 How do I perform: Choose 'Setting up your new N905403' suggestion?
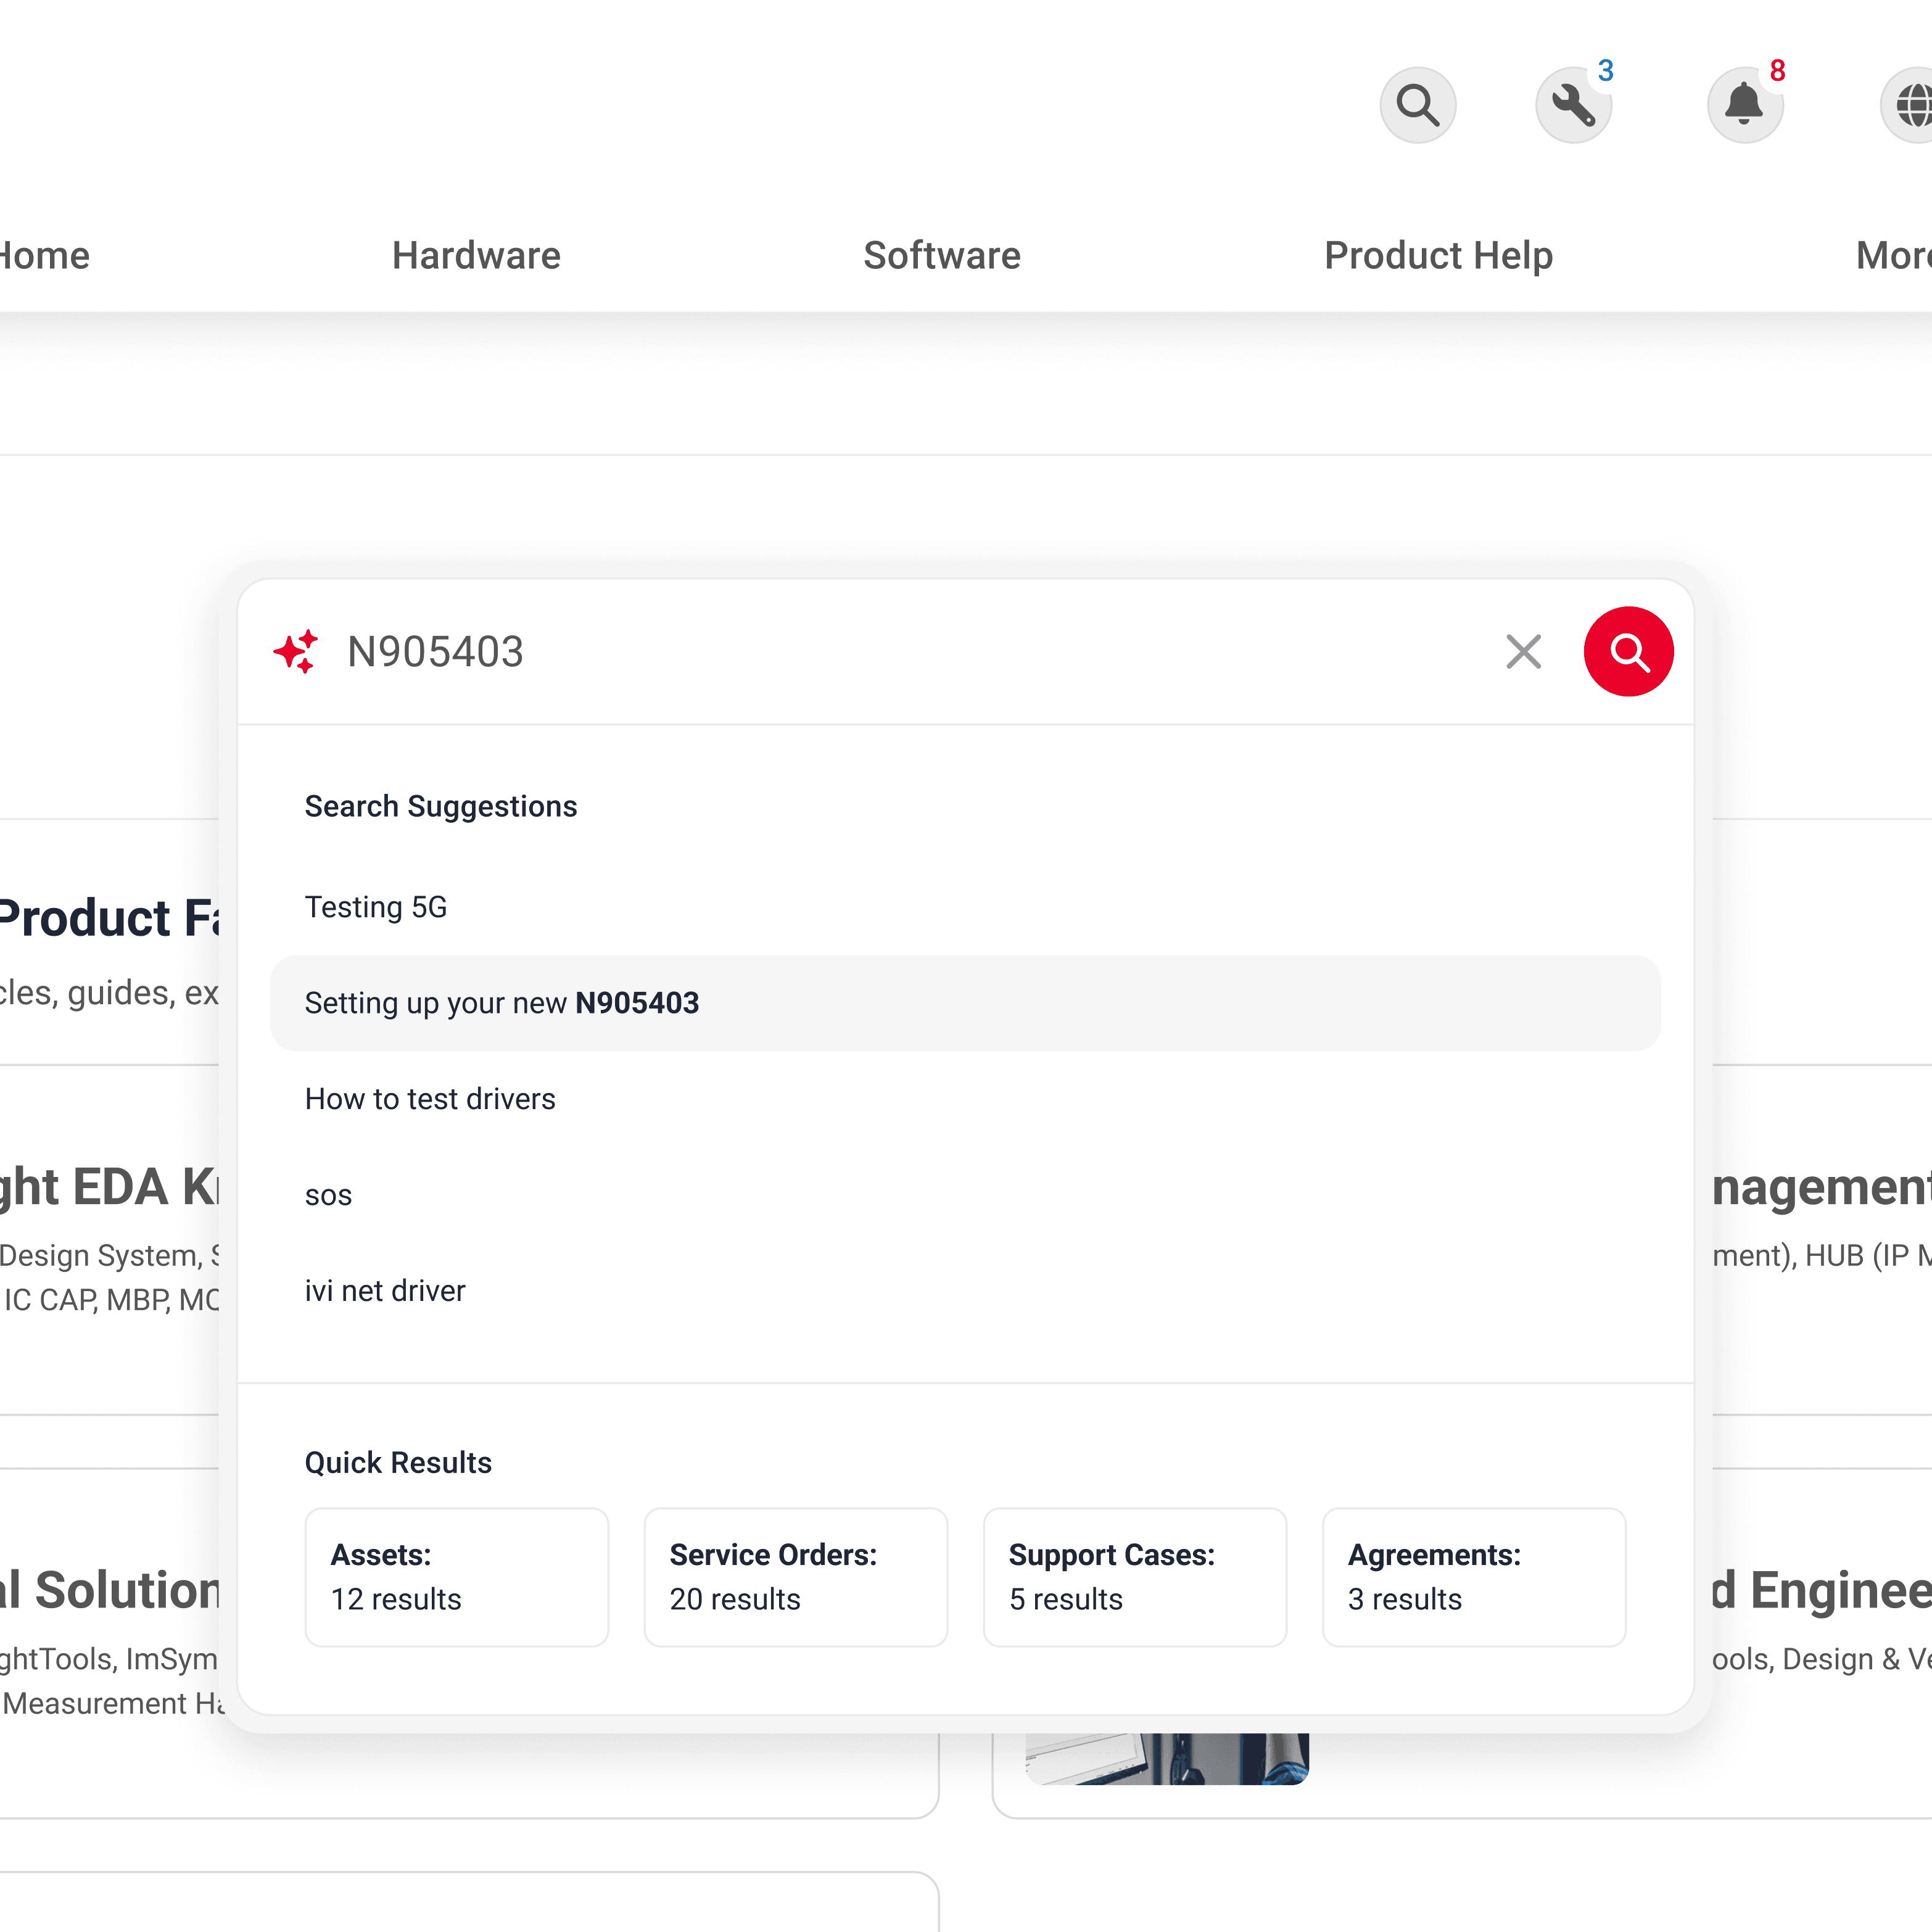click(501, 1003)
